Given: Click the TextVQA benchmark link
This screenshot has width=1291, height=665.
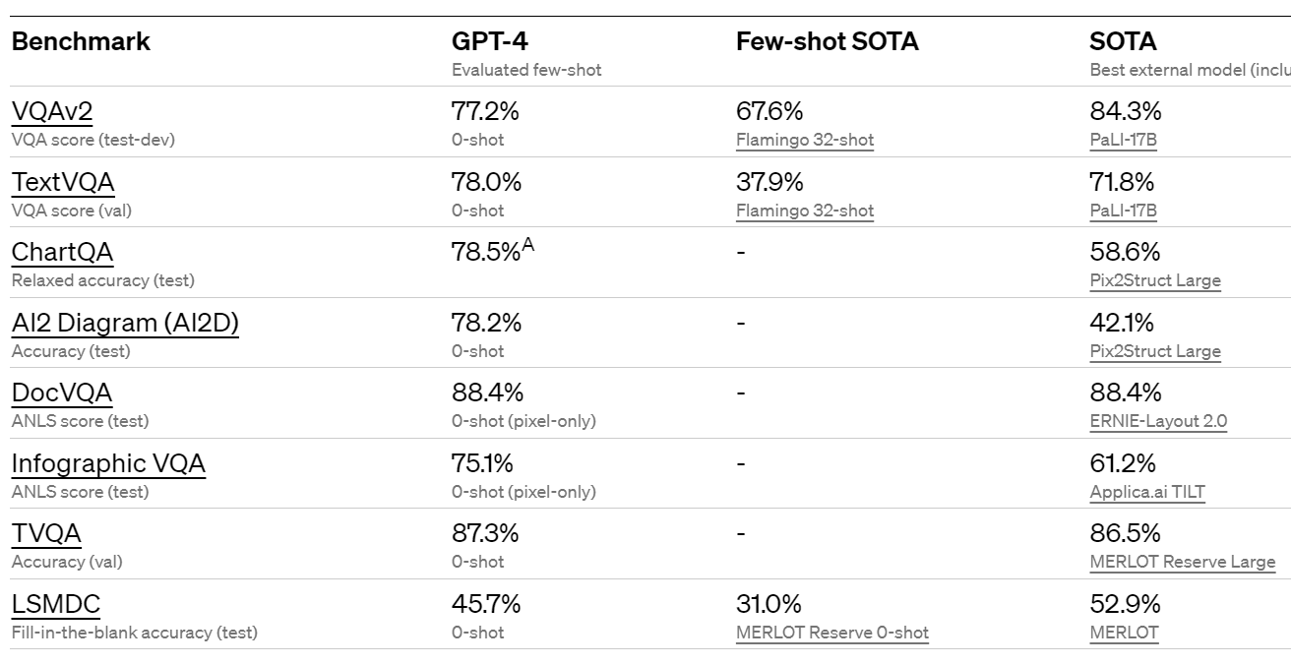Looking at the screenshot, I should click(x=63, y=182).
